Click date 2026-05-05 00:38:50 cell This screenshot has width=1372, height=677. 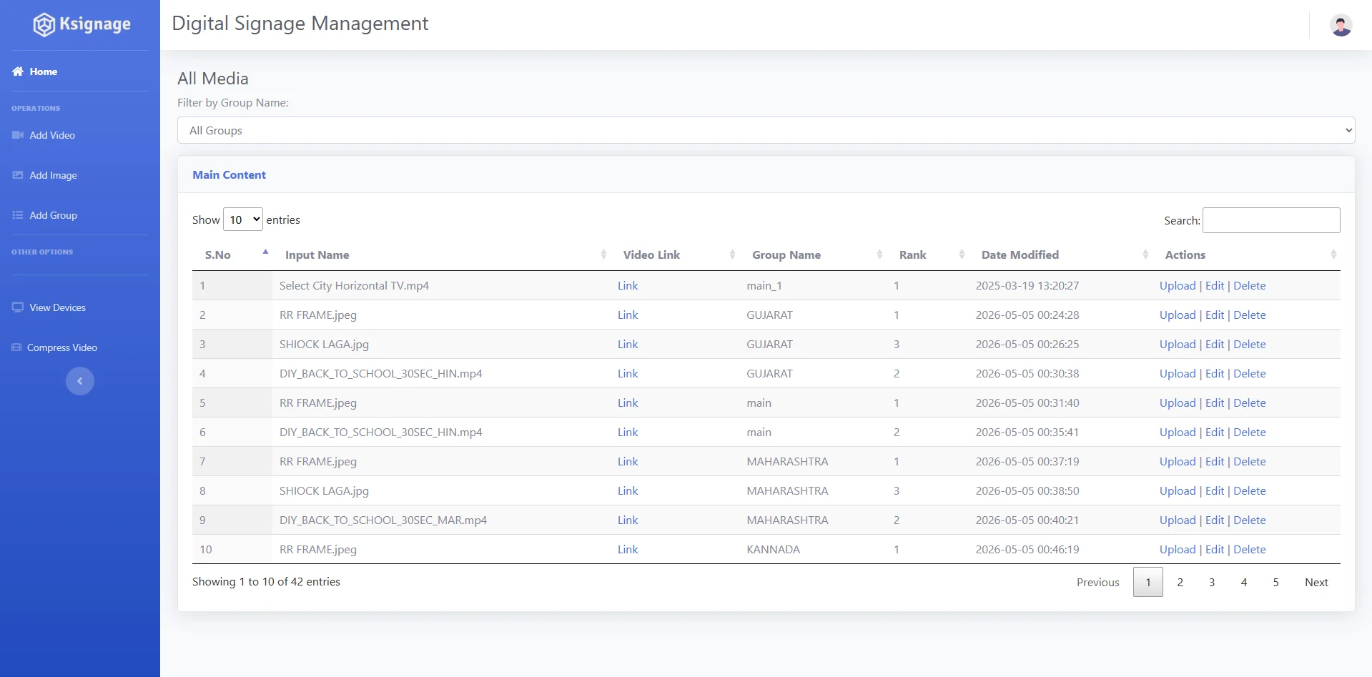point(1027,490)
